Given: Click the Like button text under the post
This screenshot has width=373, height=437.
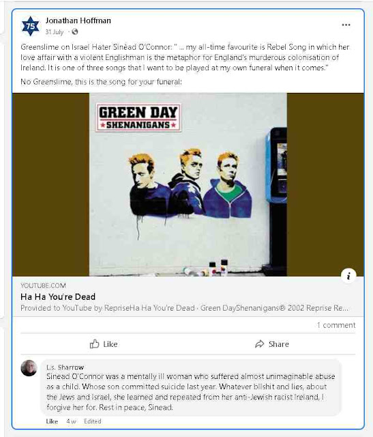Looking at the screenshot, I should pyautogui.click(x=110, y=344).
